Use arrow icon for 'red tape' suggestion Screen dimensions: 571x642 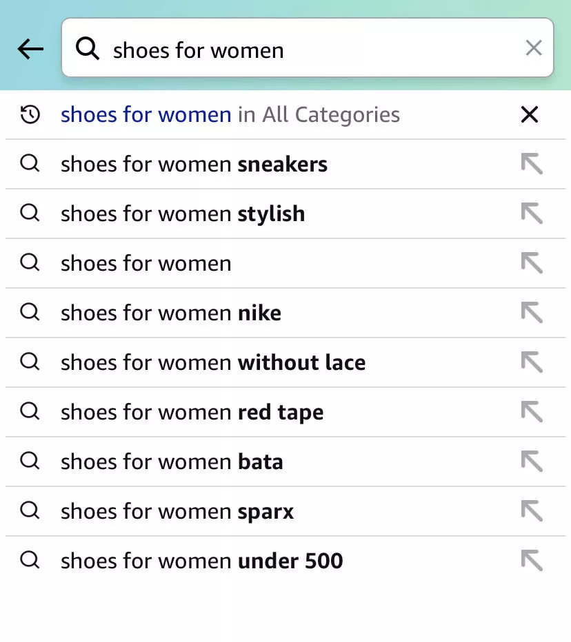pos(532,412)
